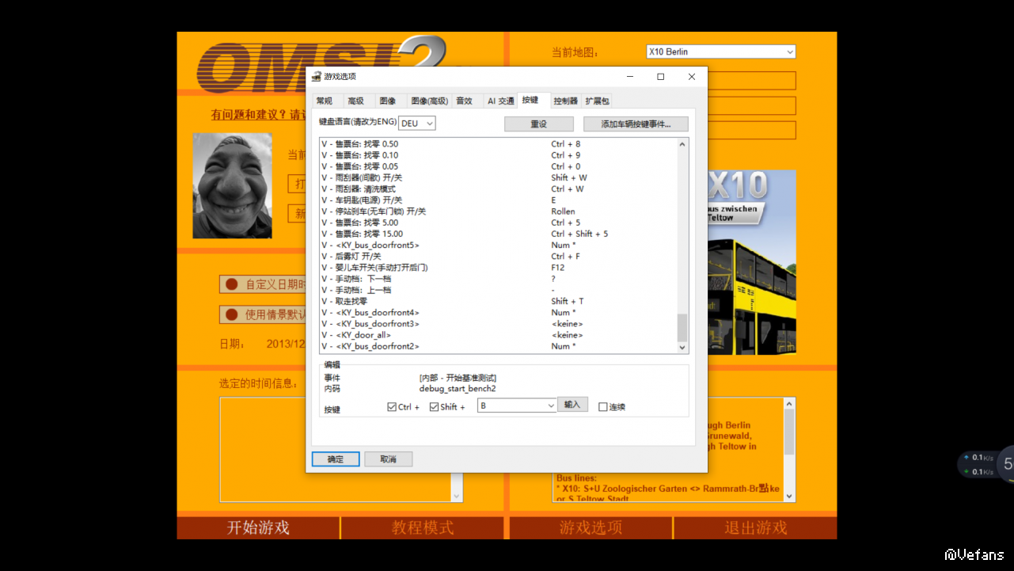Open the 图像(高级) tab
Image resolution: width=1014 pixels, height=571 pixels.
click(x=430, y=101)
